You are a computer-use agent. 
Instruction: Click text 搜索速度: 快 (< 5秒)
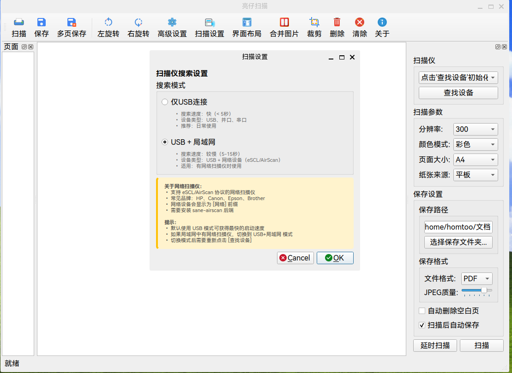(206, 114)
